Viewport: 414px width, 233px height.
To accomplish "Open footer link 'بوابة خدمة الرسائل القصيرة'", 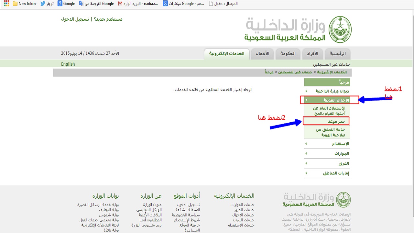I will click(x=98, y=205).
